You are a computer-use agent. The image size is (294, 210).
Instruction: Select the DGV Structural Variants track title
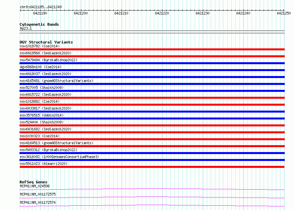pyautogui.click(x=46, y=42)
